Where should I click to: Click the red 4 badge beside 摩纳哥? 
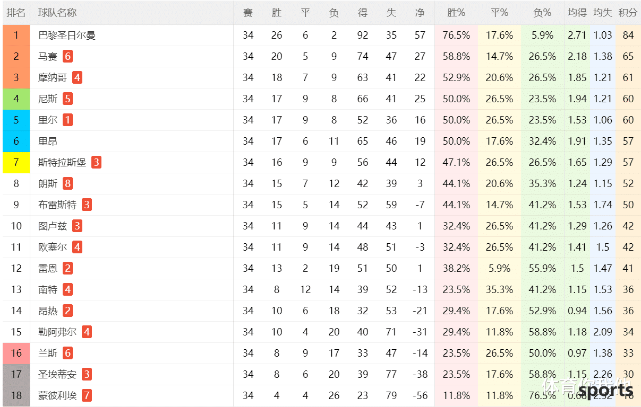pyautogui.click(x=77, y=77)
